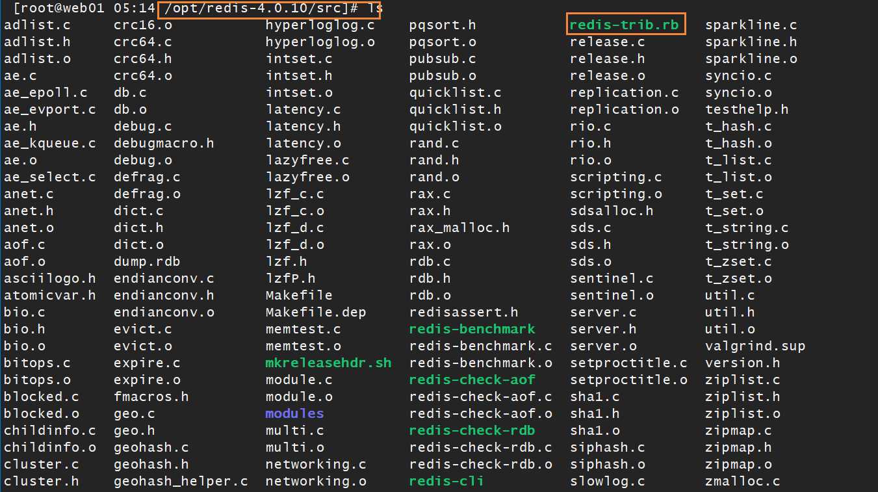Select sdsalloc.h file name
878x492 pixels.
(612, 211)
